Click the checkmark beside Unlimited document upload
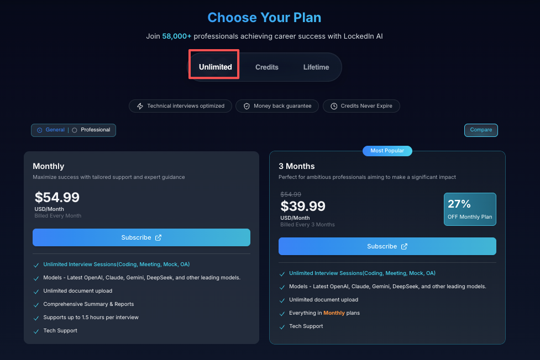 (36, 291)
